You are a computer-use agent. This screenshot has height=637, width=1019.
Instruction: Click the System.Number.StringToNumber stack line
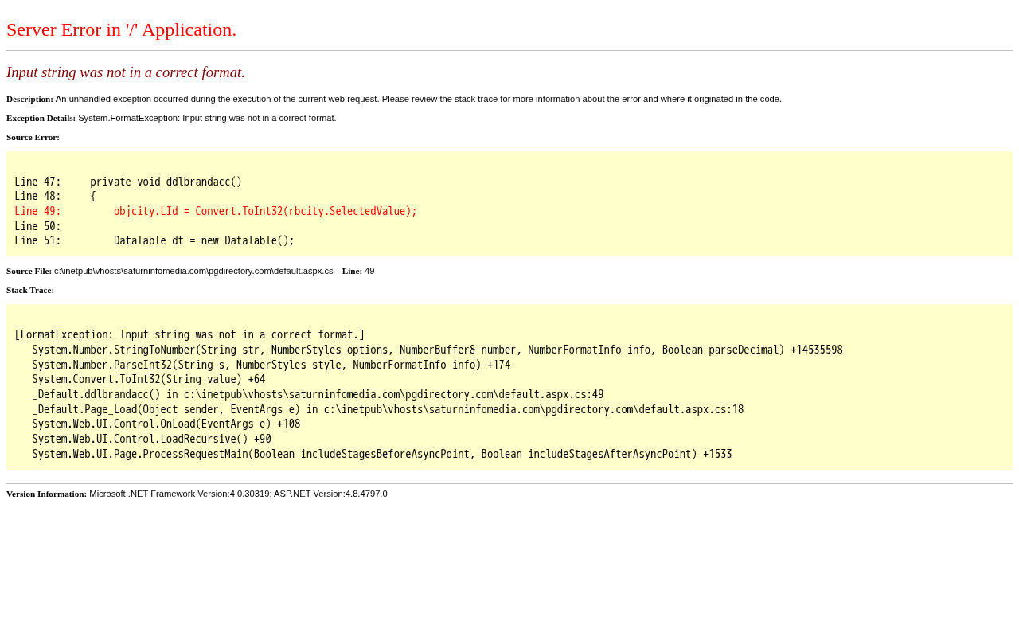(x=437, y=350)
